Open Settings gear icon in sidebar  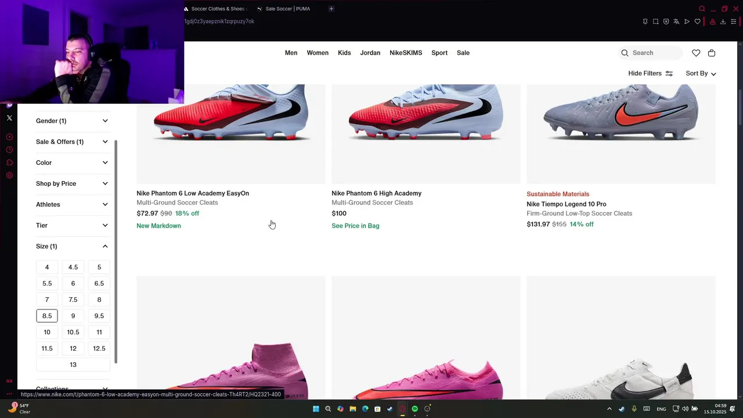(x=9, y=175)
